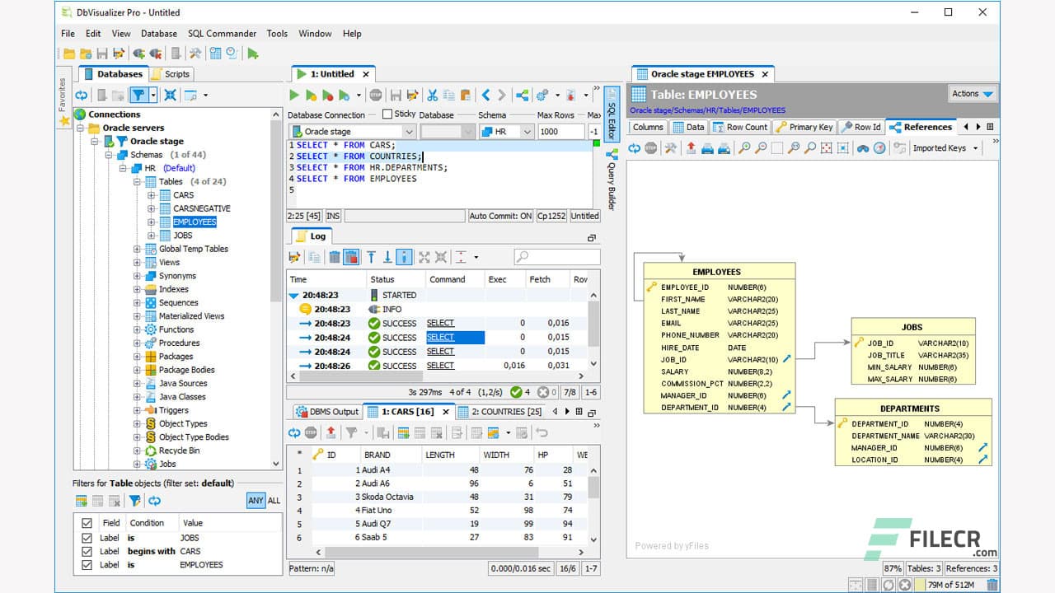Toggle the checkbox for the CARS label filter
The width and height of the screenshot is (1055, 593).
pos(87,551)
